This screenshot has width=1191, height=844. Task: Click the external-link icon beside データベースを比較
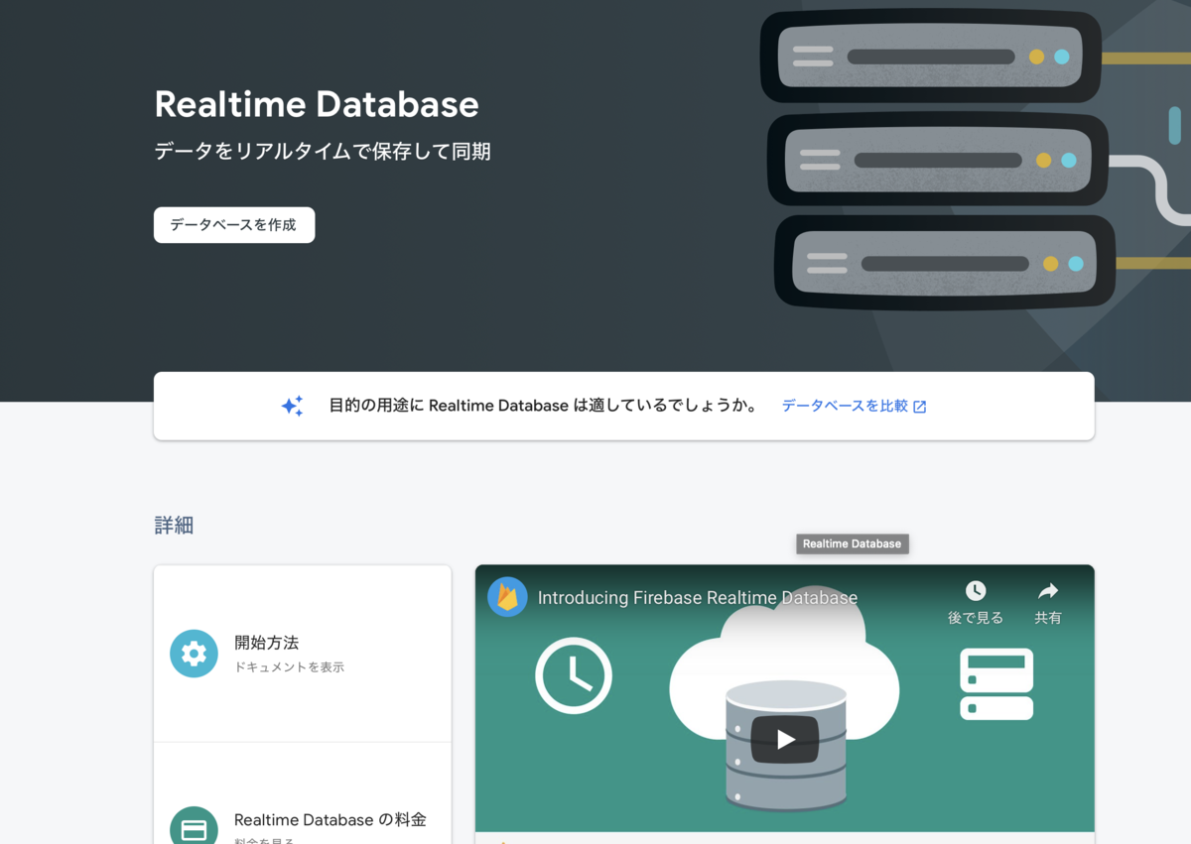pos(920,407)
